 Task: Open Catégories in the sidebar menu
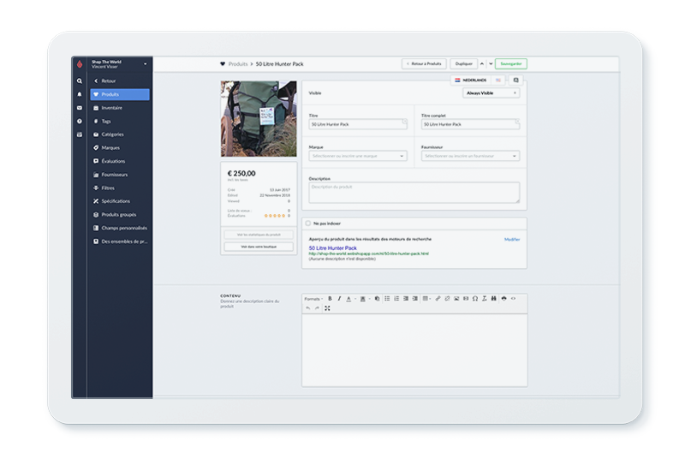120,134
